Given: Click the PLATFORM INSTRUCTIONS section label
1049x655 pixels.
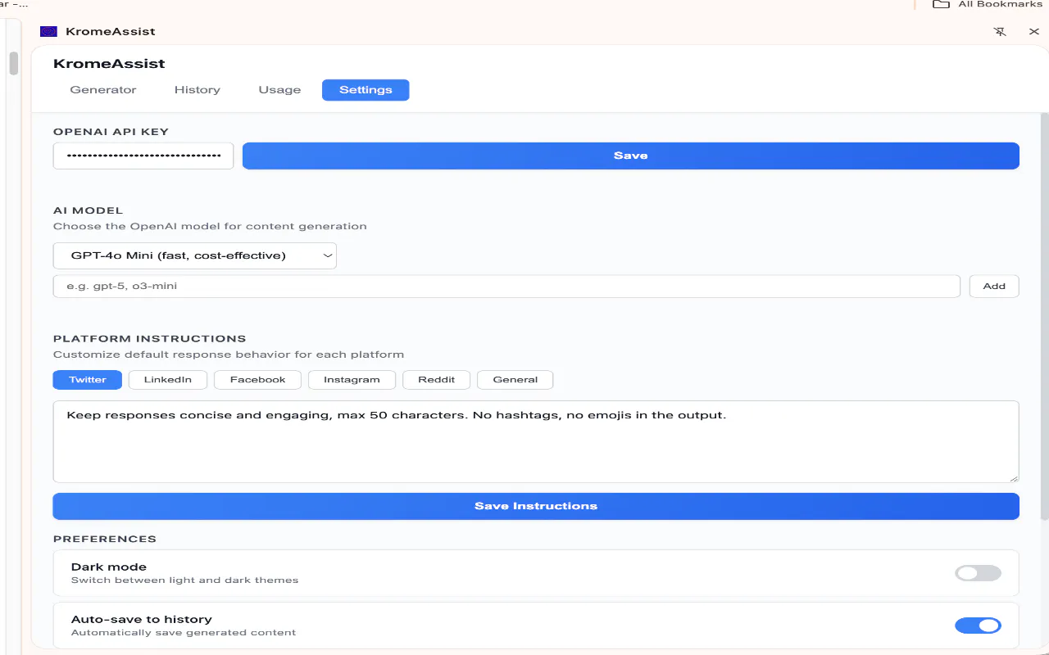Looking at the screenshot, I should coord(150,339).
